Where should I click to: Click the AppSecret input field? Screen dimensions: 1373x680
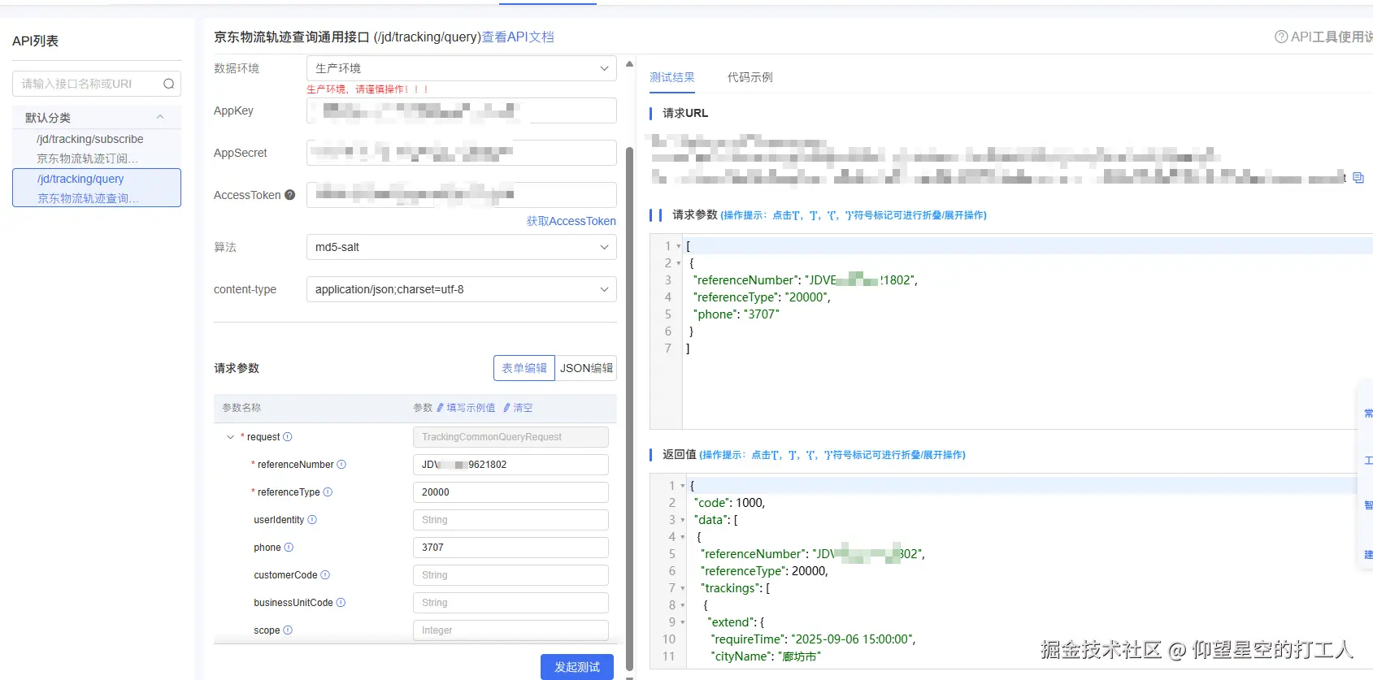[x=461, y=153]
